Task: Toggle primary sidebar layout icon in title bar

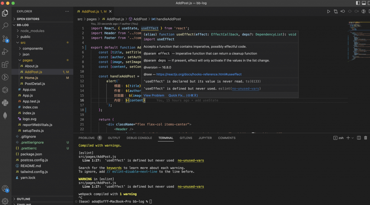Action: tap(358, 3)
